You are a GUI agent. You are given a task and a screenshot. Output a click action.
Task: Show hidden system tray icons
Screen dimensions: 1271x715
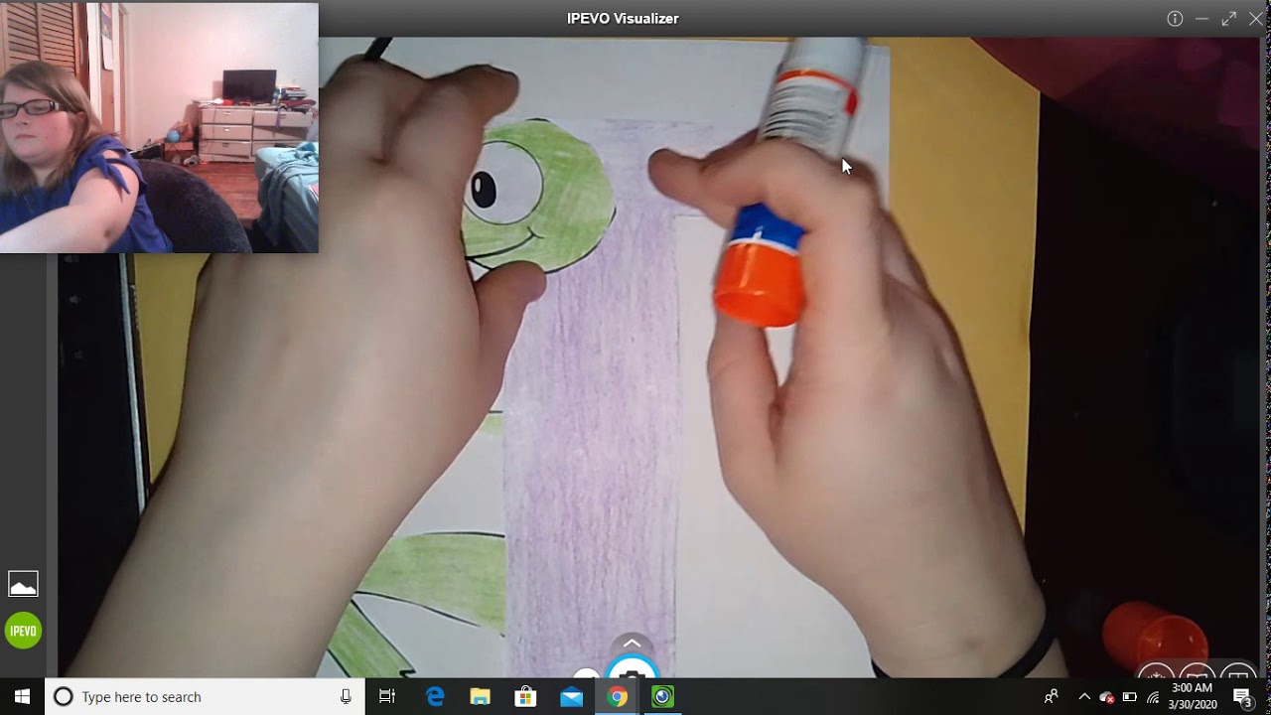coord(1084,697)
